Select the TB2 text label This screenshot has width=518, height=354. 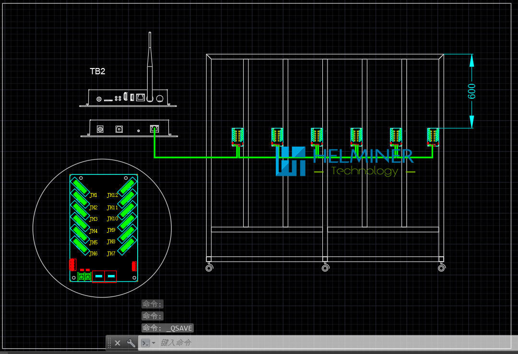[x=97, y=71]
